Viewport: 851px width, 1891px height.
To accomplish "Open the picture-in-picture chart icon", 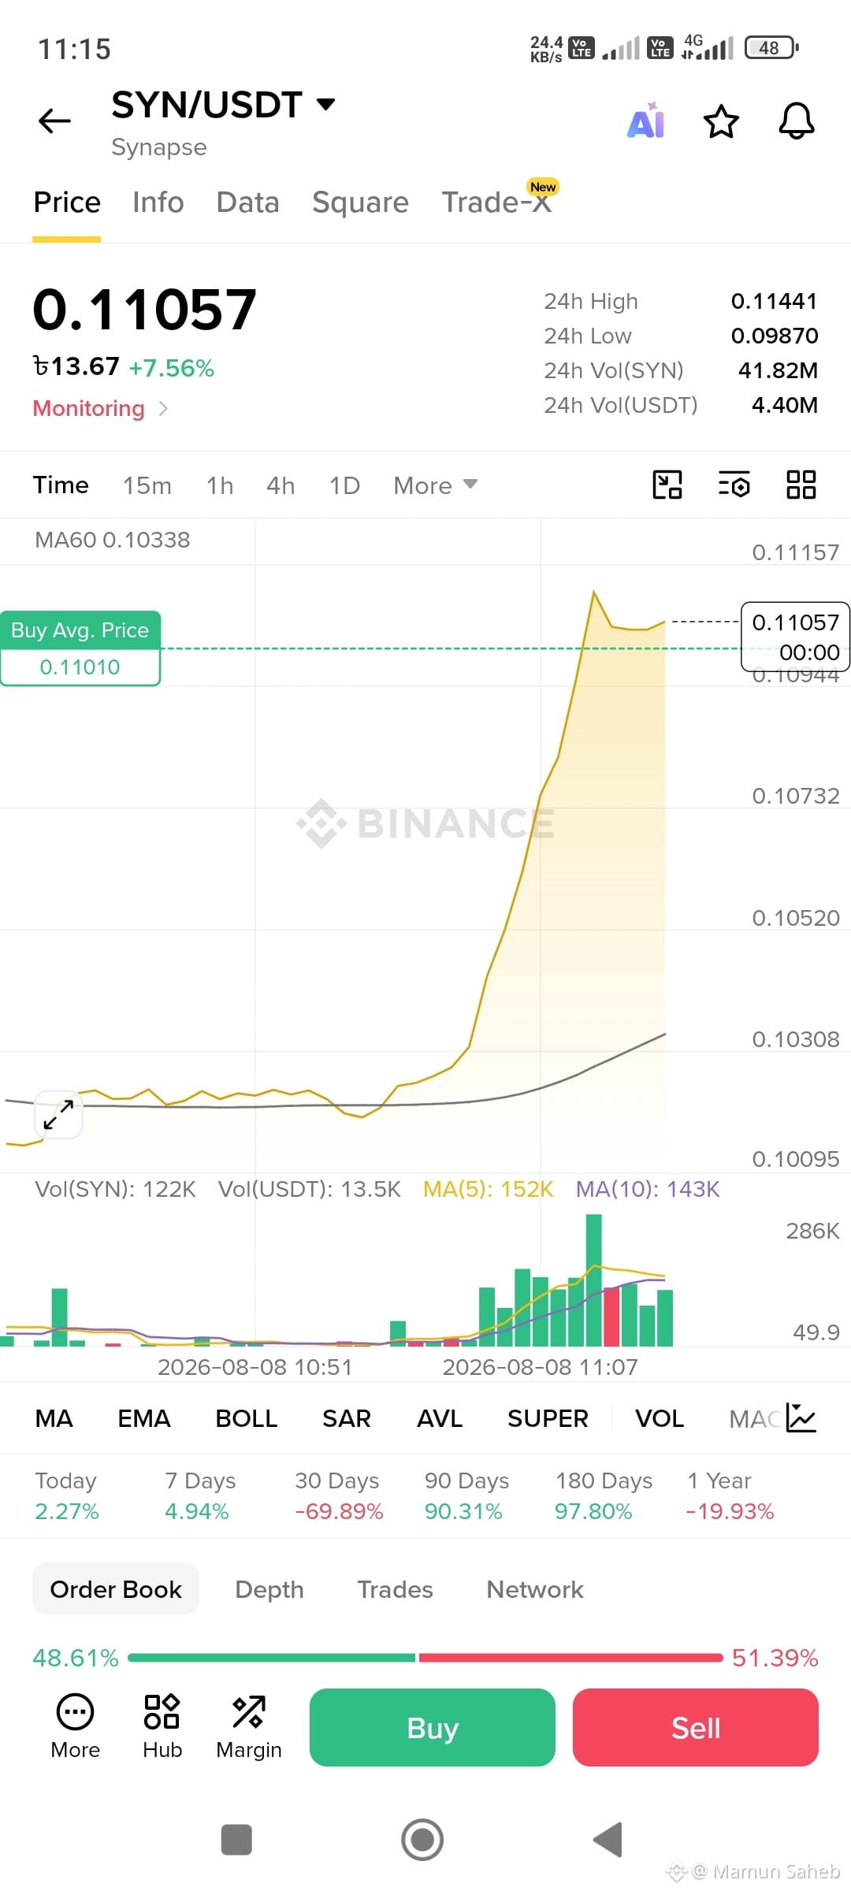I will click(x=667, y=485).
